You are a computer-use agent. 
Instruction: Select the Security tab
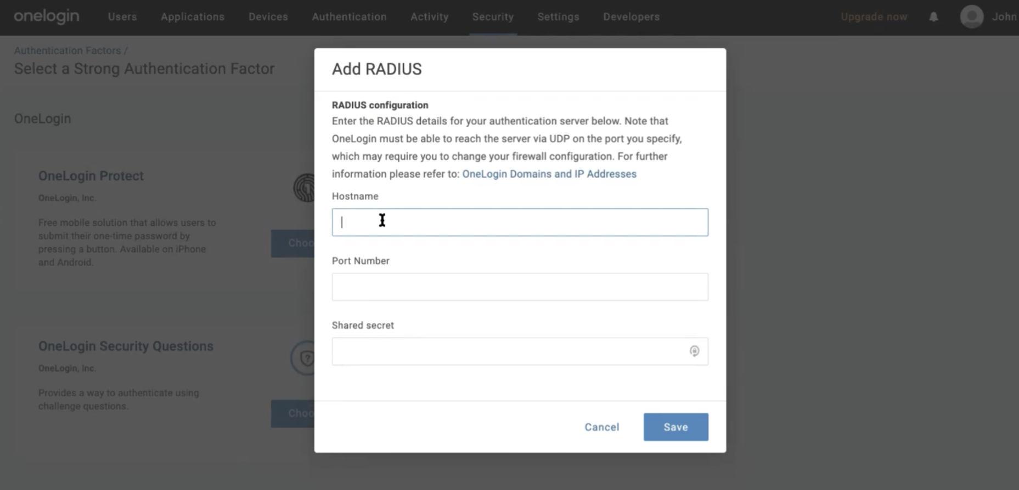pos(493,17)
